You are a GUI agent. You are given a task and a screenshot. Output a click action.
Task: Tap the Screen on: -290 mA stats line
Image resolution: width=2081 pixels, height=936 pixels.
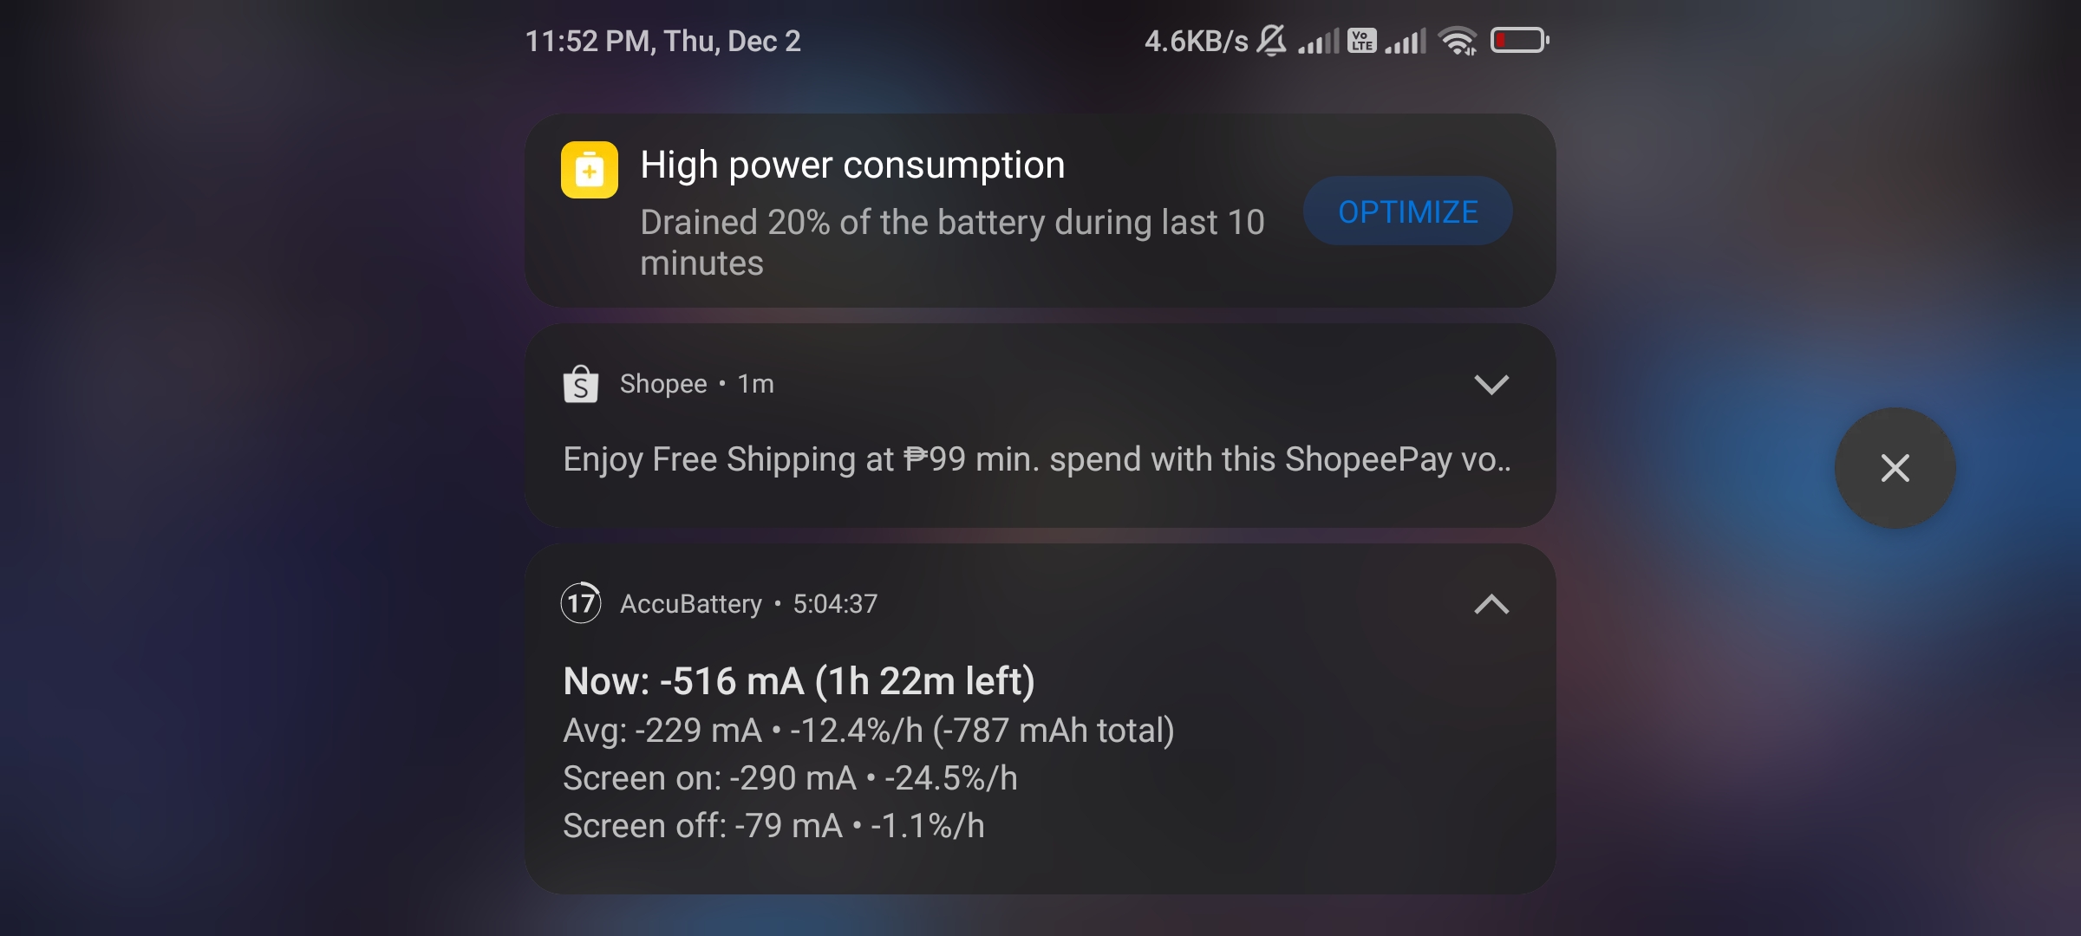pos(790,778)
